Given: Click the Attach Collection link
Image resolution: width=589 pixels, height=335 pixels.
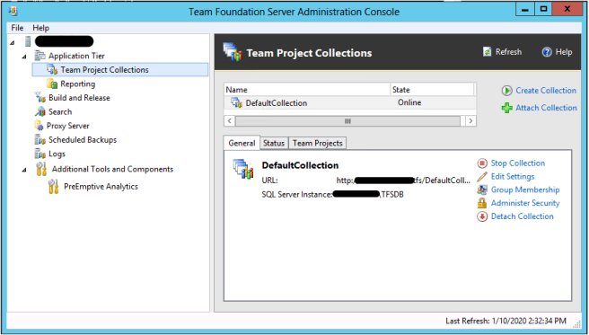Looking at the screenshot, I should tap(546, 108).
